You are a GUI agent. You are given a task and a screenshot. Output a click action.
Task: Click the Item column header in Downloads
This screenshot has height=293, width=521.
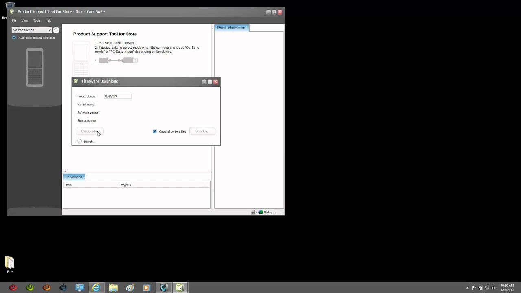[69, 185]
